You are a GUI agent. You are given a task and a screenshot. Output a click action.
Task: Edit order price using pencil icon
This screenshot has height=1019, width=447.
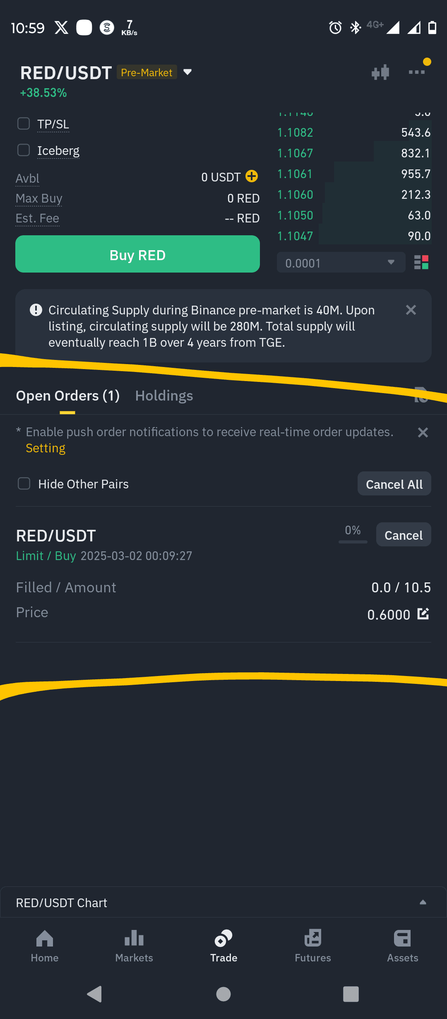click(423, 613)
